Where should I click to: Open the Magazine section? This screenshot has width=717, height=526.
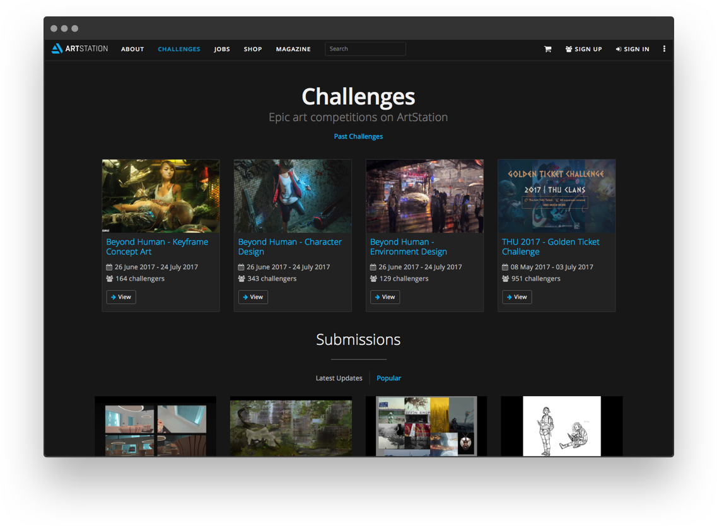pos(293,49)
